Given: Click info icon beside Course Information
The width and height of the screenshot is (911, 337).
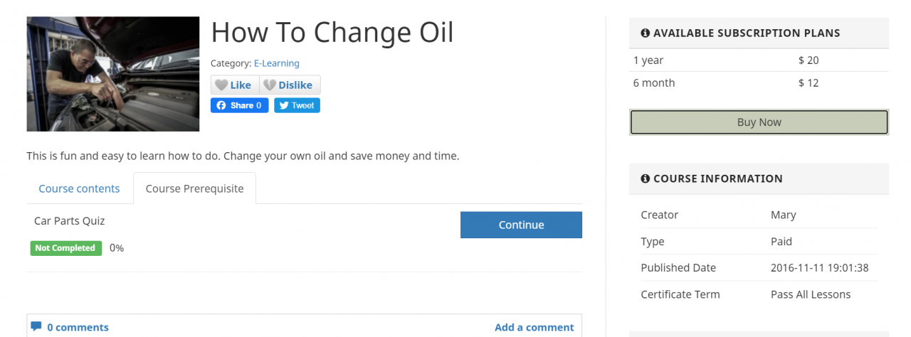Looking at the screenshot, I should coord(645,178).
